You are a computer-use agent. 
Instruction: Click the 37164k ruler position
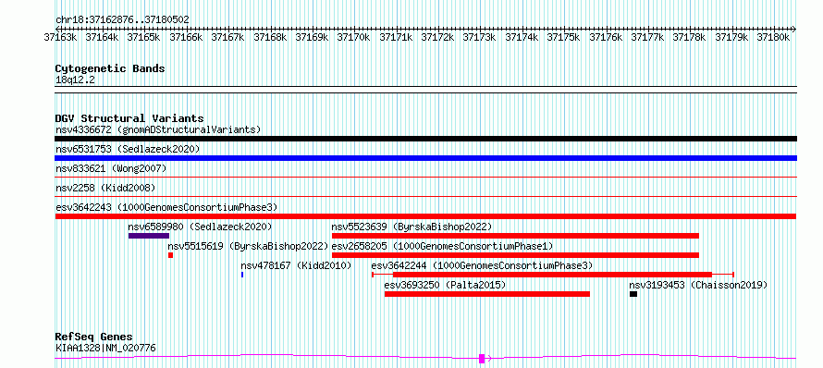tap(103, 37)
